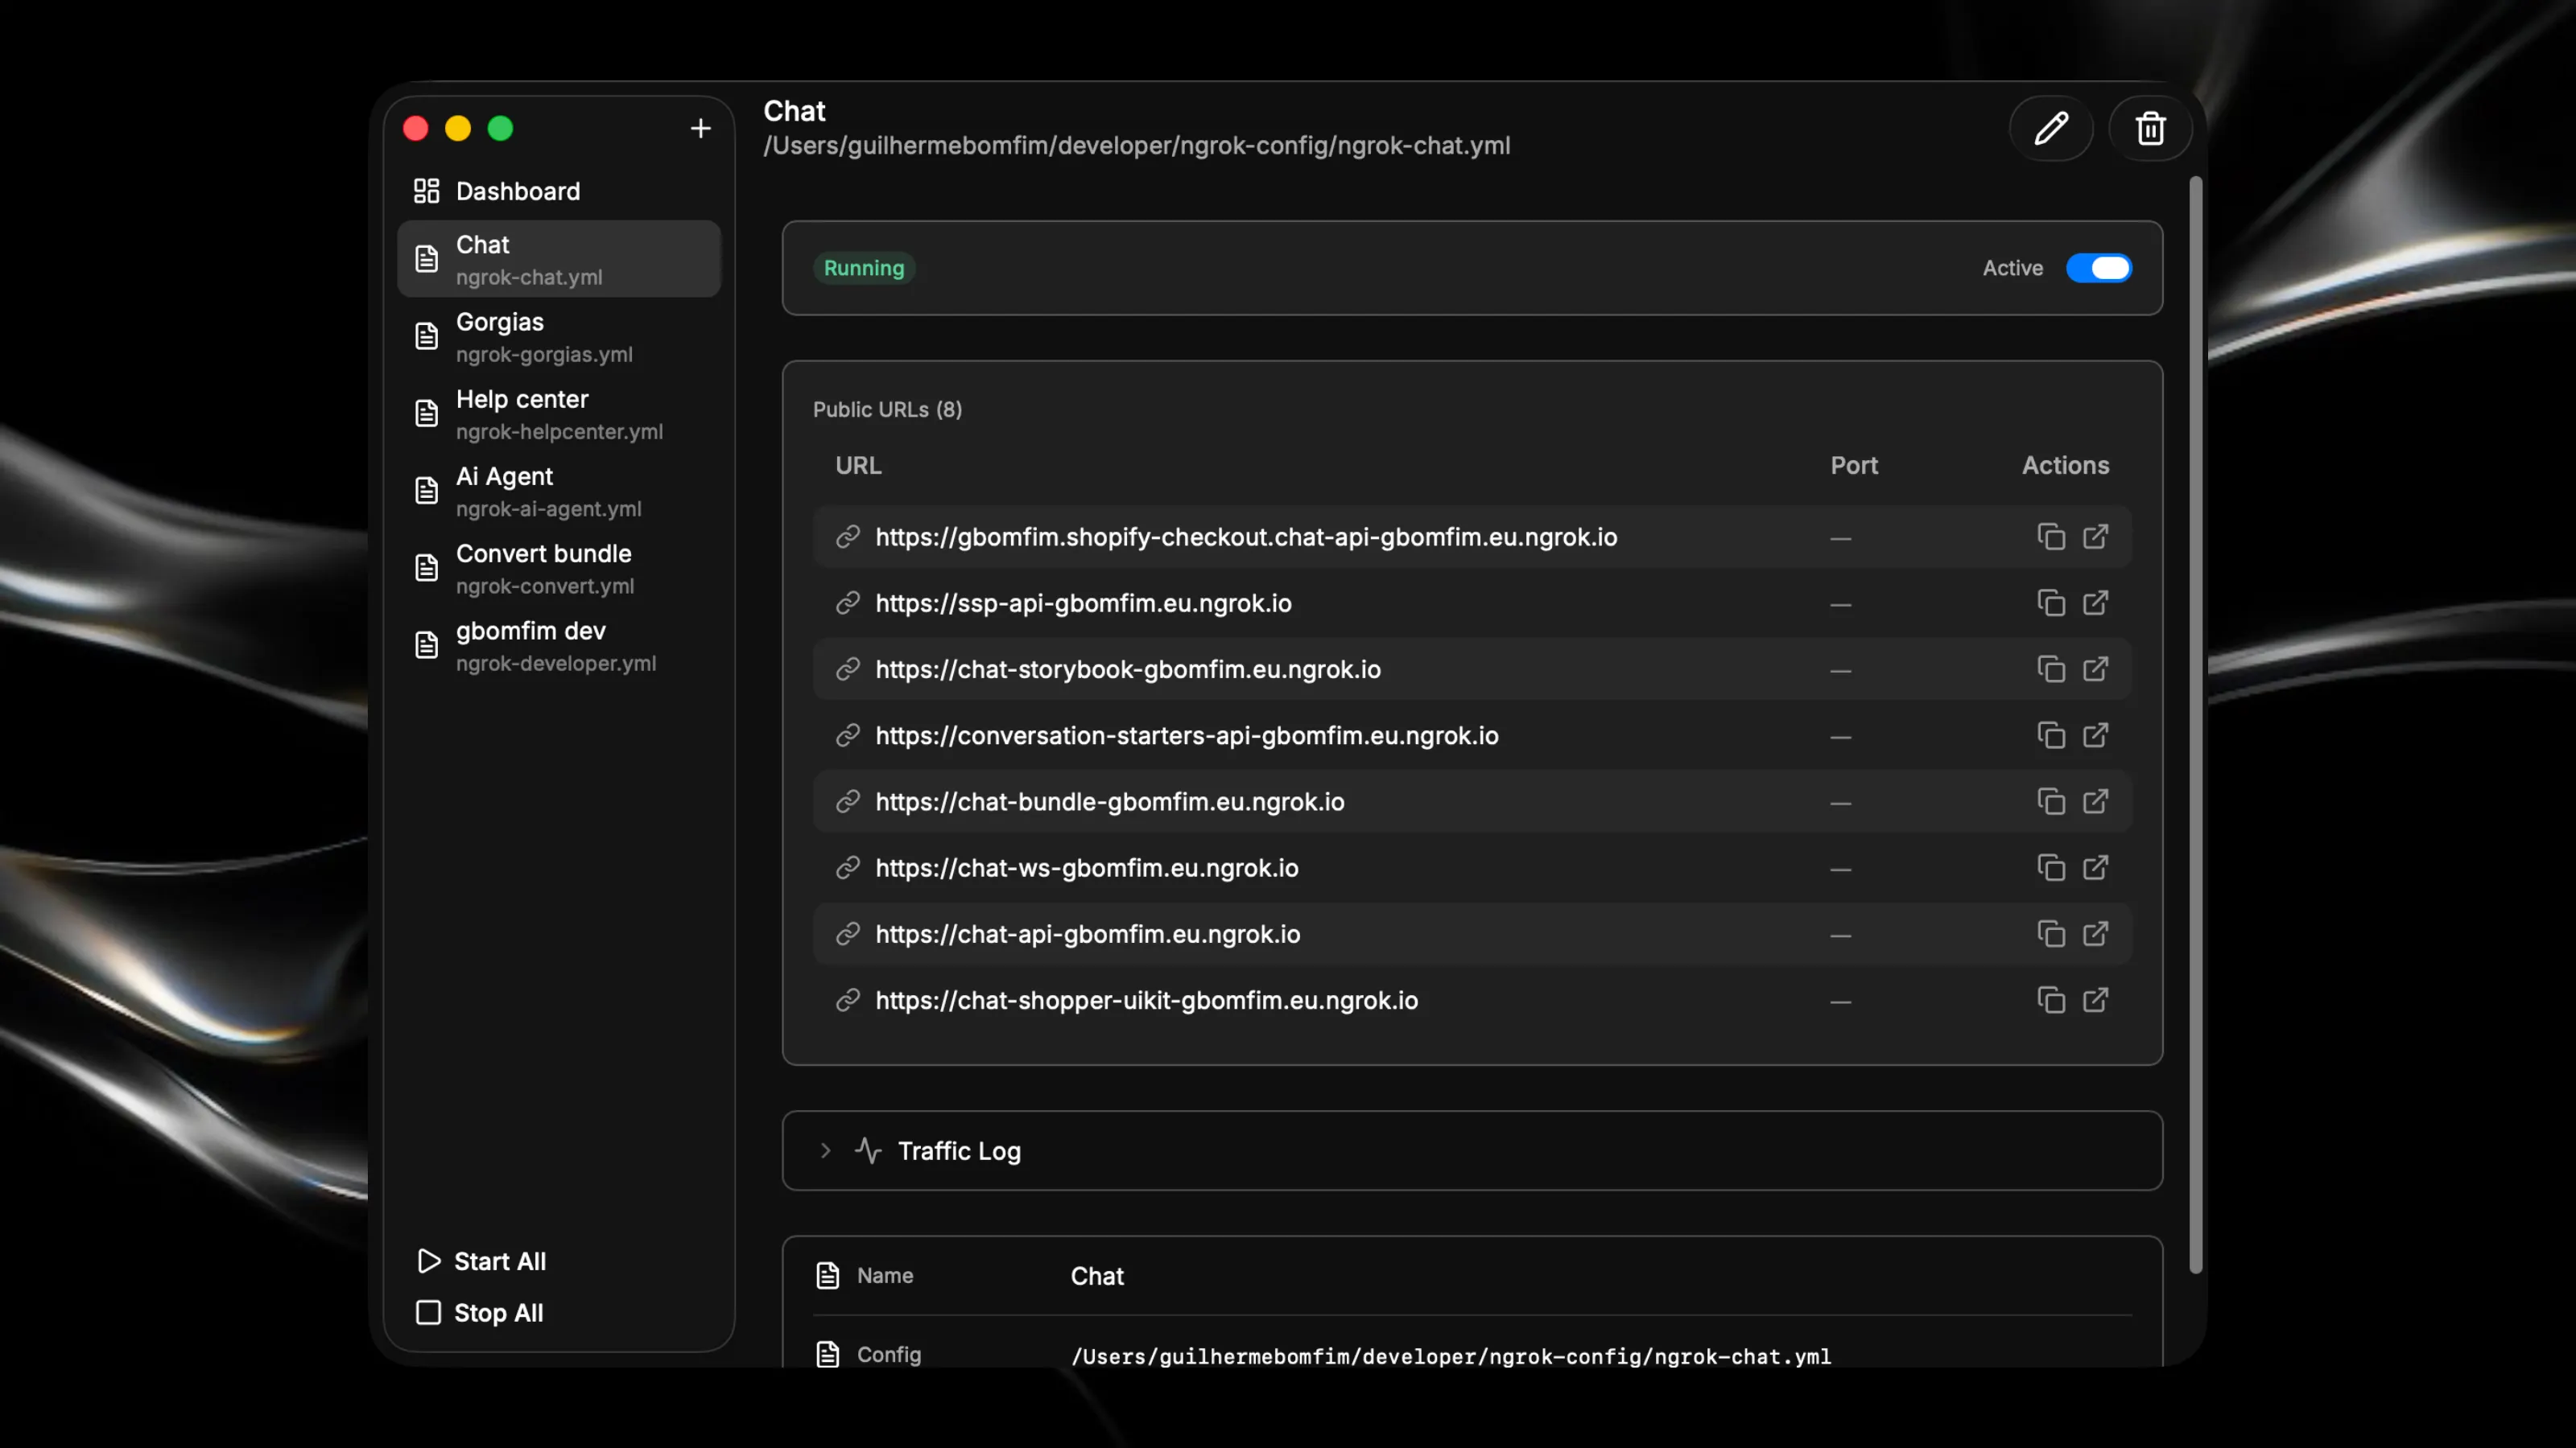Click the pencil edit icon

click(x=2051, y=129)
